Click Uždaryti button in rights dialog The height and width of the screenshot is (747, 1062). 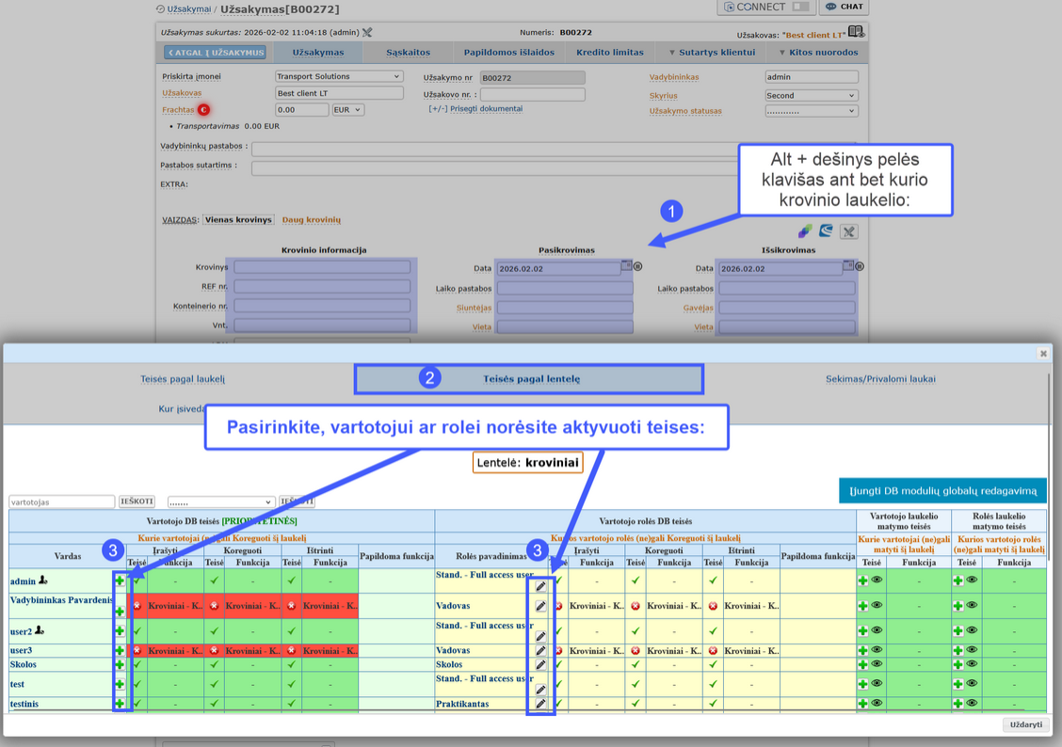(x=1025, y=724)
